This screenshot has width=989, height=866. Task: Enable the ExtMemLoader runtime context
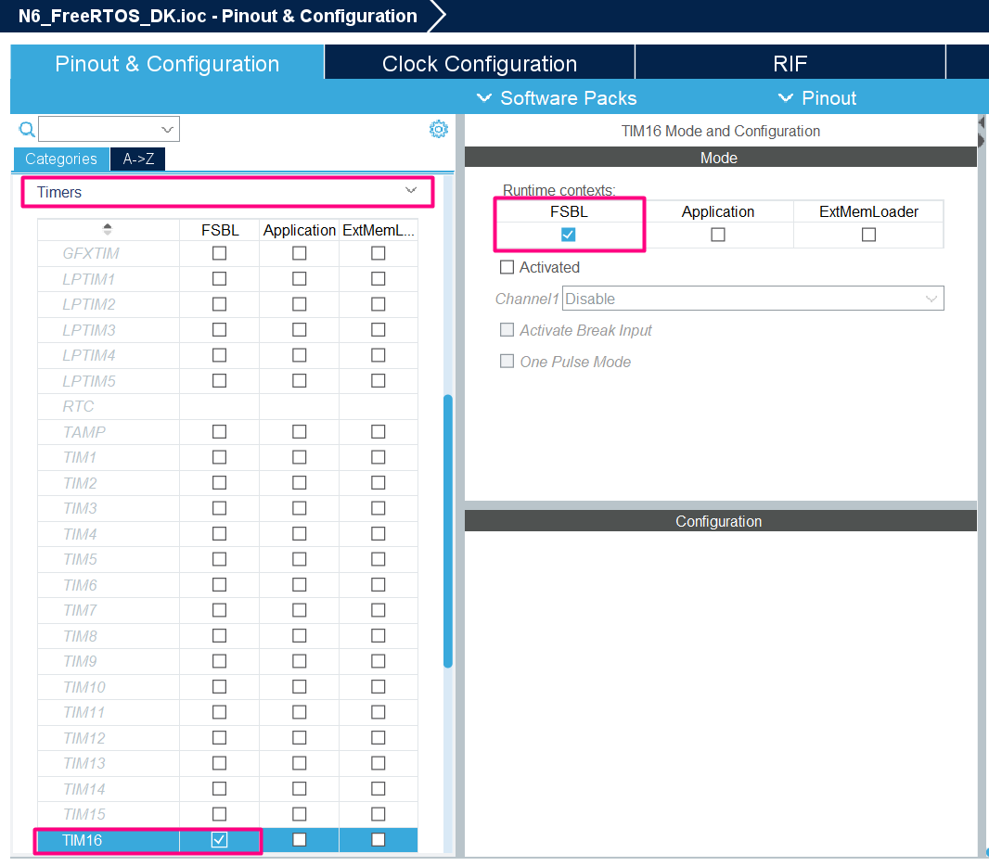pos(867,235)
